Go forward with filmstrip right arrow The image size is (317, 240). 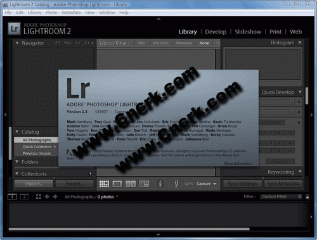55,197
